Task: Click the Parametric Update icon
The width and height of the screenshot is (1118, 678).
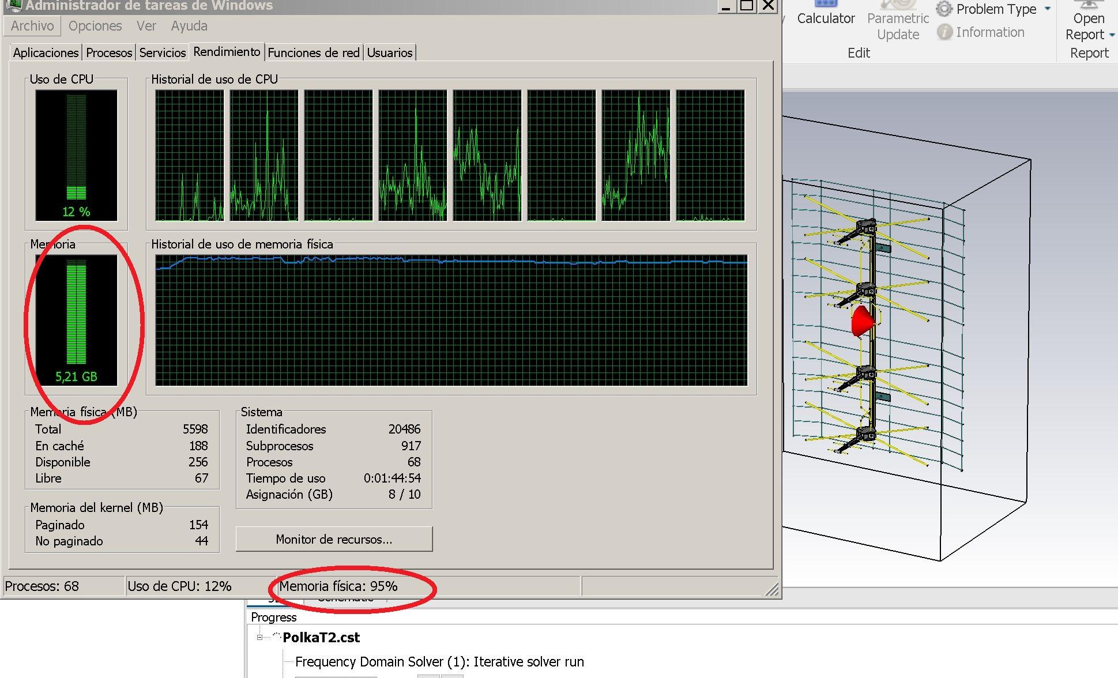Action: pyautogui.click(x=898, y=5)
